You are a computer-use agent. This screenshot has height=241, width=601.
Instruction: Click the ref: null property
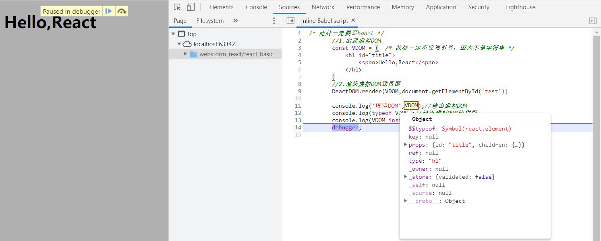[423, 153]
